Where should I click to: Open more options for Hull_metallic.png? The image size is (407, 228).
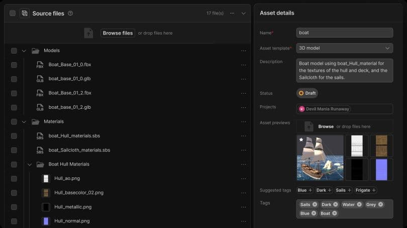[x=244, y=207]
